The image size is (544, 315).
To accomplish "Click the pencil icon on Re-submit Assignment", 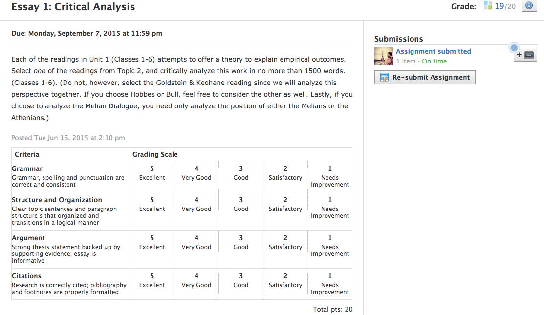I will click(384, 77).
